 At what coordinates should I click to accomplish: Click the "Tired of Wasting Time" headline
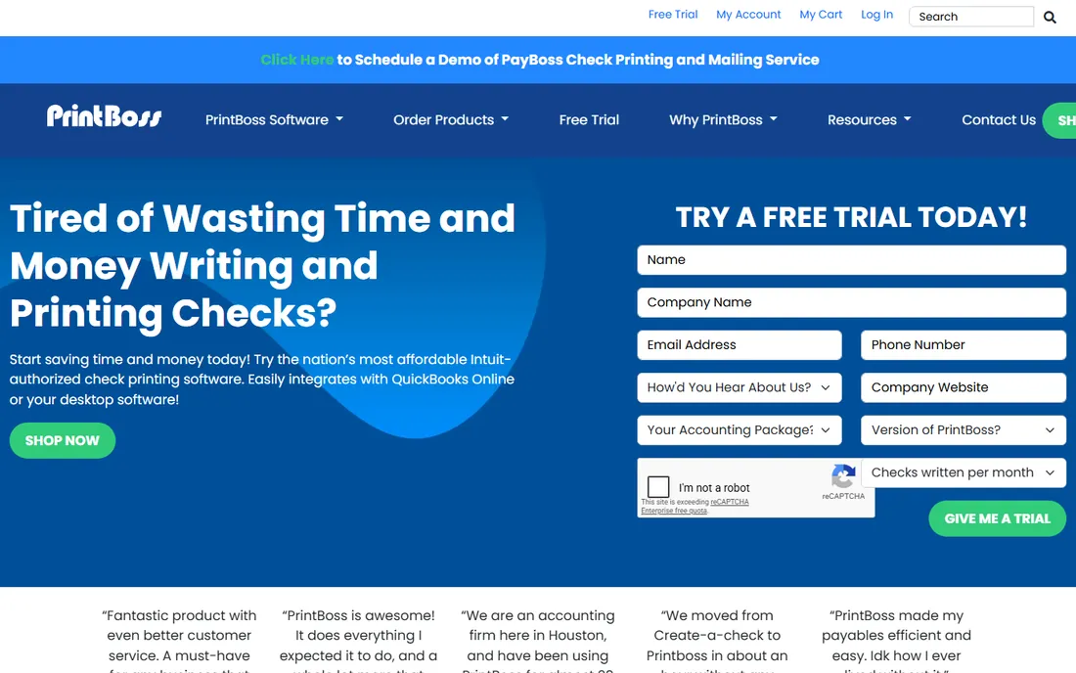[x=262, y=266]
